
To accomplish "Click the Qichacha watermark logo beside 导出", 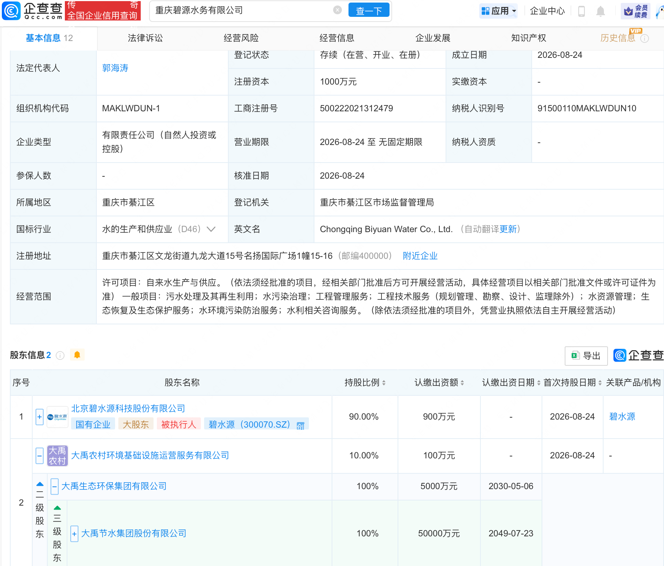I will pos(638,355).
